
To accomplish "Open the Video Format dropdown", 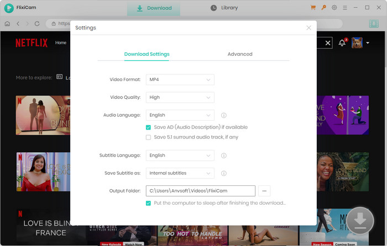I will click(180, 79).
